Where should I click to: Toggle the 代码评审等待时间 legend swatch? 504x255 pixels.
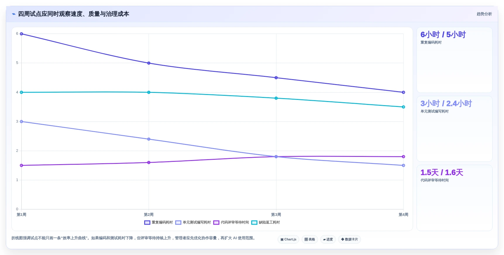[x=216, y=223]
